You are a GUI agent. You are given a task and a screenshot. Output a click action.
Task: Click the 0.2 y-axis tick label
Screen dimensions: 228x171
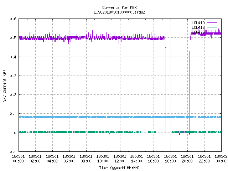[x=13, y=95]
